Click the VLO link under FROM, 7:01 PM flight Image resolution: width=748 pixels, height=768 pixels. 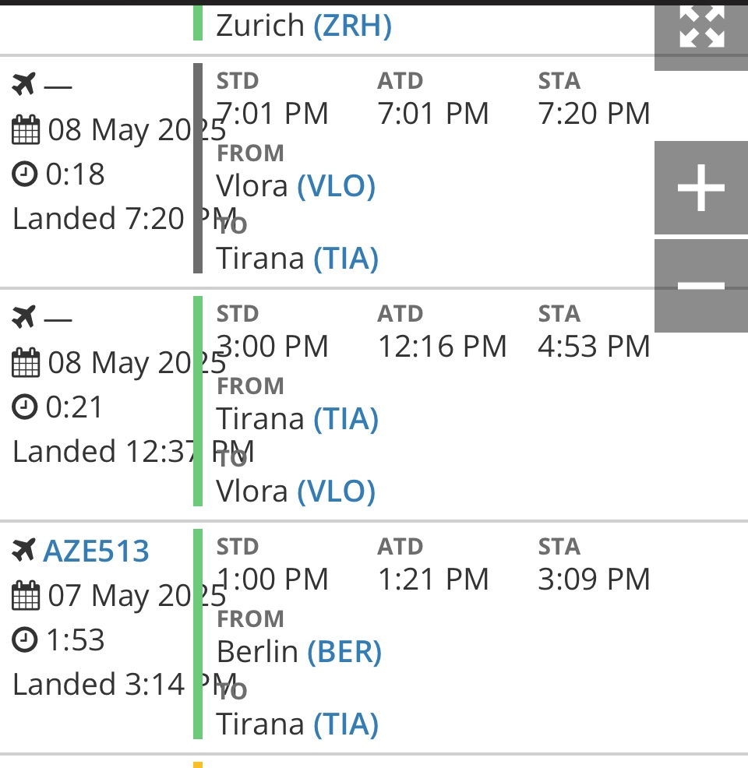tap(337, 185)
